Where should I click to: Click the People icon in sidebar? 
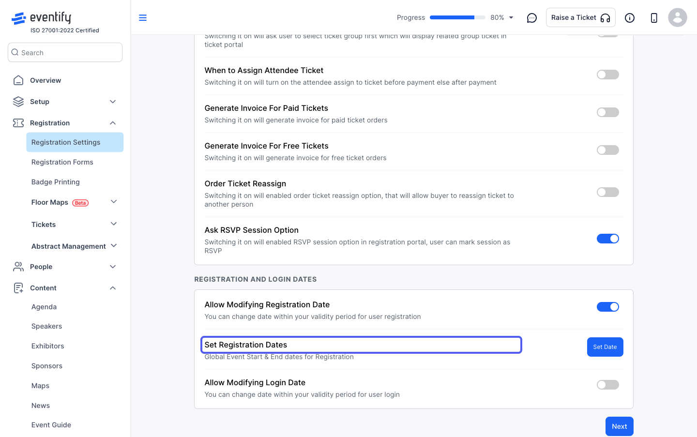[18, 267]
